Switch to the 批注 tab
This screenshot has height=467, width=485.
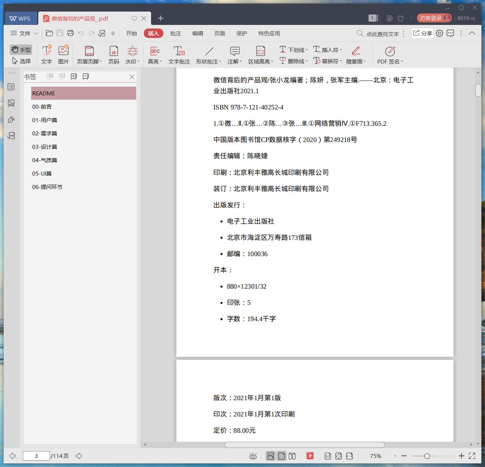[176, 33]
